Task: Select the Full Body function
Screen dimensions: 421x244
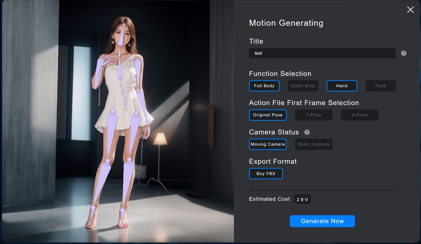Action: (264, 86)
